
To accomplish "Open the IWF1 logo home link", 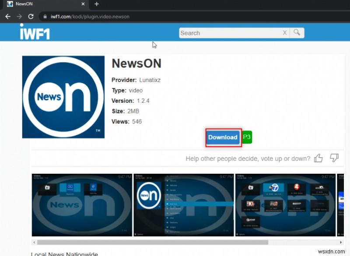I will point(35,32).
